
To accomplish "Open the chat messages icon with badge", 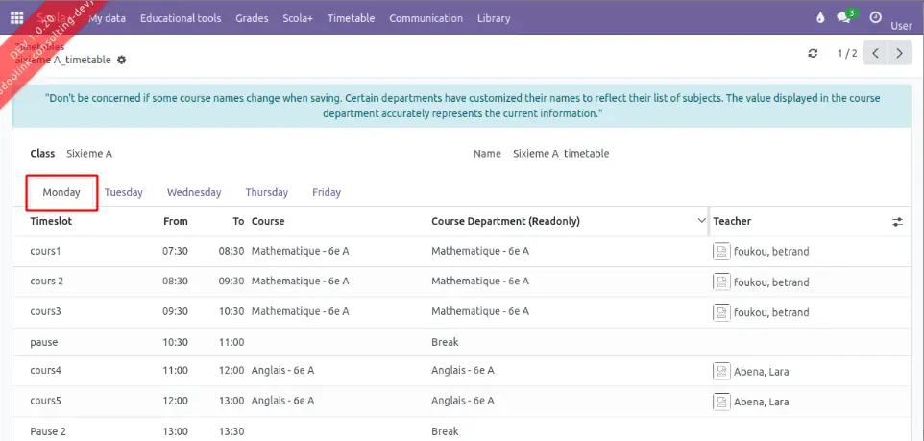I will (x=845, y=17).
